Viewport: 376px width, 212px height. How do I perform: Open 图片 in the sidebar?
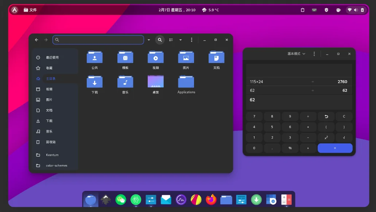[x=55, y=100]
